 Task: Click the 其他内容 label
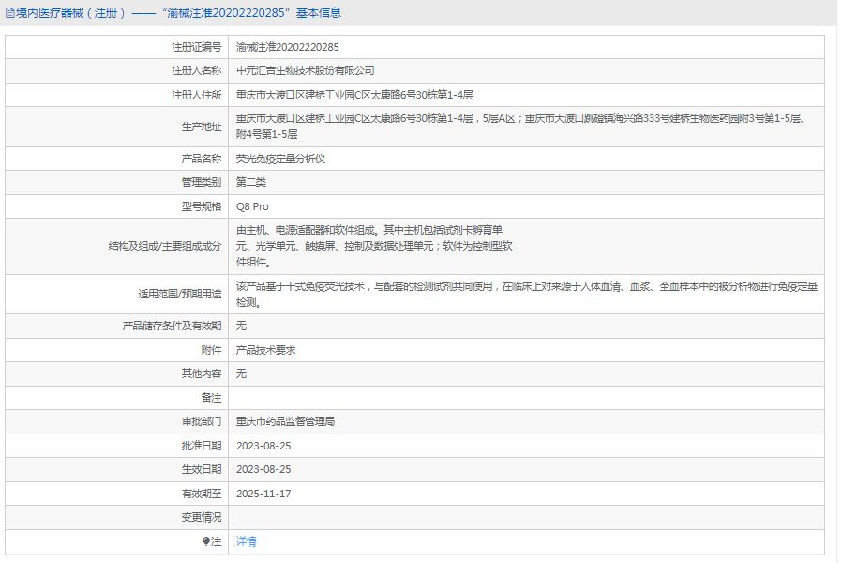pyautogui.click(x=202, y=373)
